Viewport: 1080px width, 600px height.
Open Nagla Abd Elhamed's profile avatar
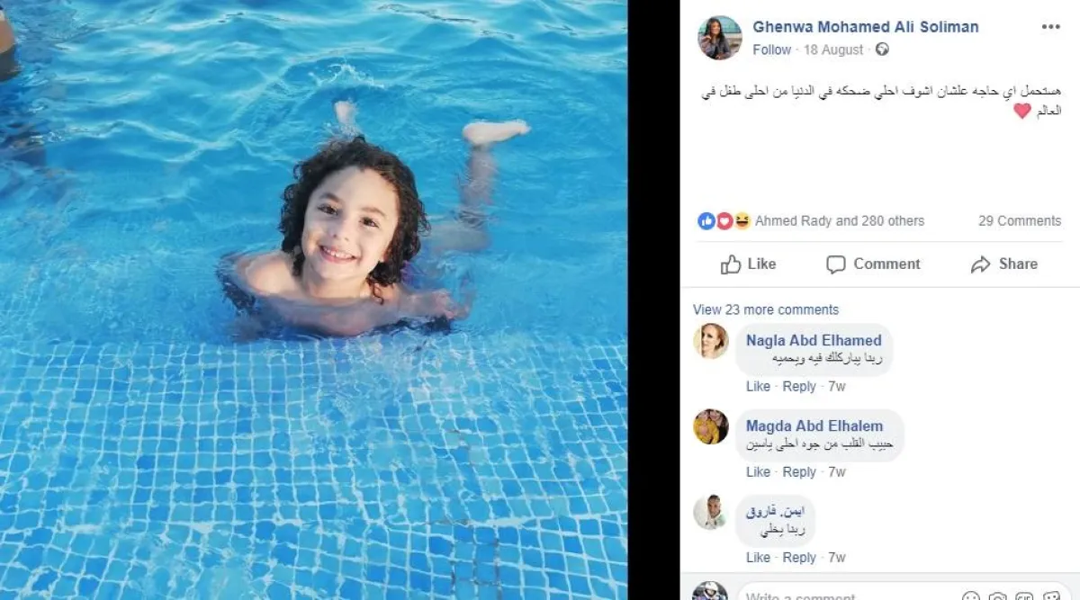click(x=711, y=341)
